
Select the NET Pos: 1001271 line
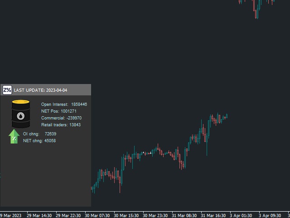59,111
